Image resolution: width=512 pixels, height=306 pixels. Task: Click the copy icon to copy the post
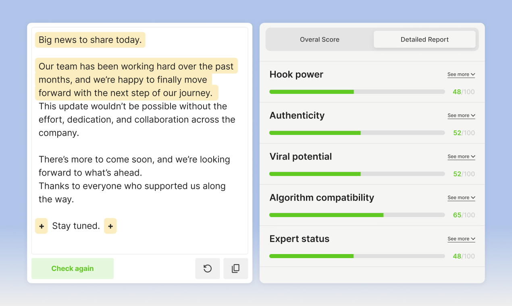[x=235, y=268]
